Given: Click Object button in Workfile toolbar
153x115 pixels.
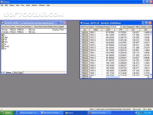Looking at the screenshot, I should point(12,26).
